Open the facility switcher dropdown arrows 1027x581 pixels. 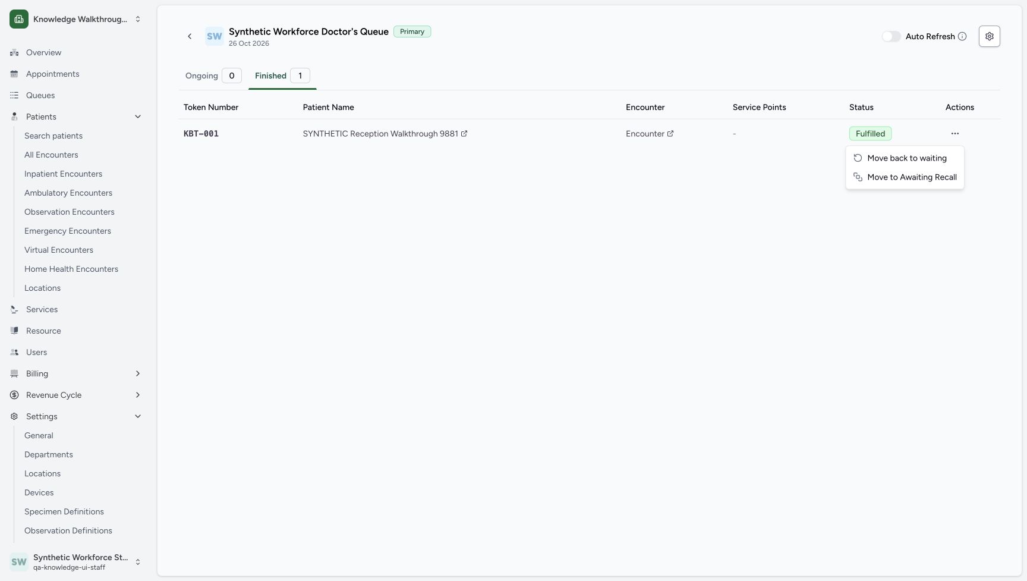[138, 19]
